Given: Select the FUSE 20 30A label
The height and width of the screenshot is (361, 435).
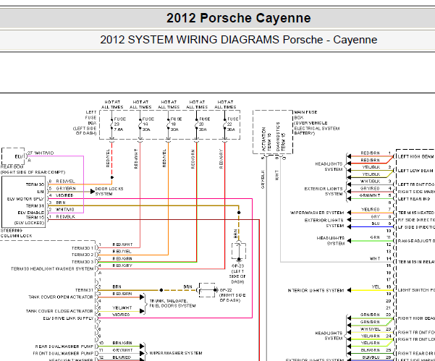Looking at the screenshot, I should [x=204, y=124].
